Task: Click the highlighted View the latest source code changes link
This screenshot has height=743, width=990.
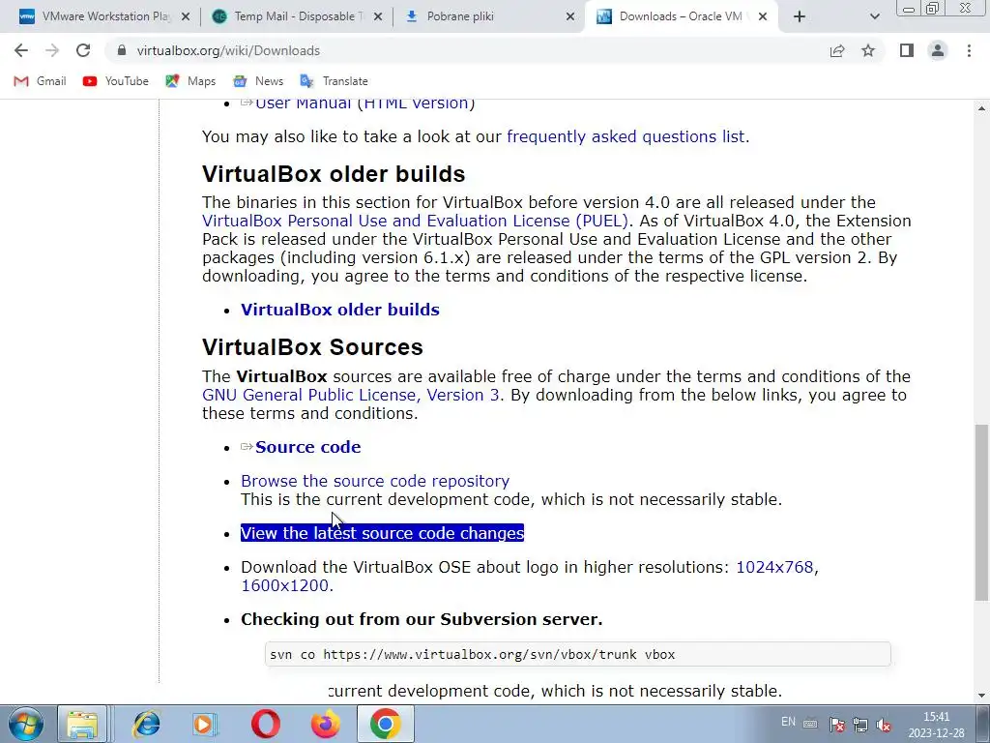Action: click(382, 533)
